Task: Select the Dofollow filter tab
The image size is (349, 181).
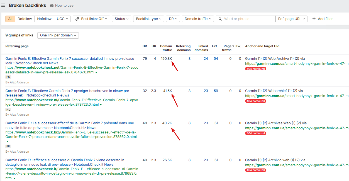Action: click(25, 19)
